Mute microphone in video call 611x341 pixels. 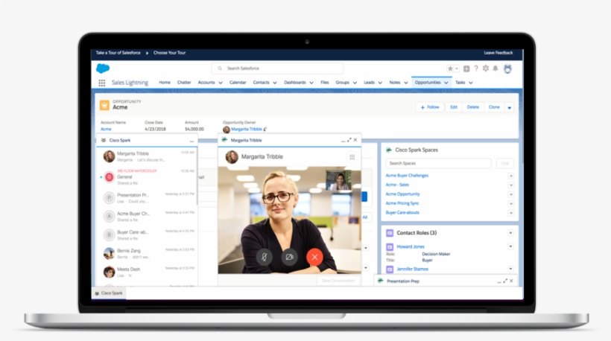tap(265, 257)
